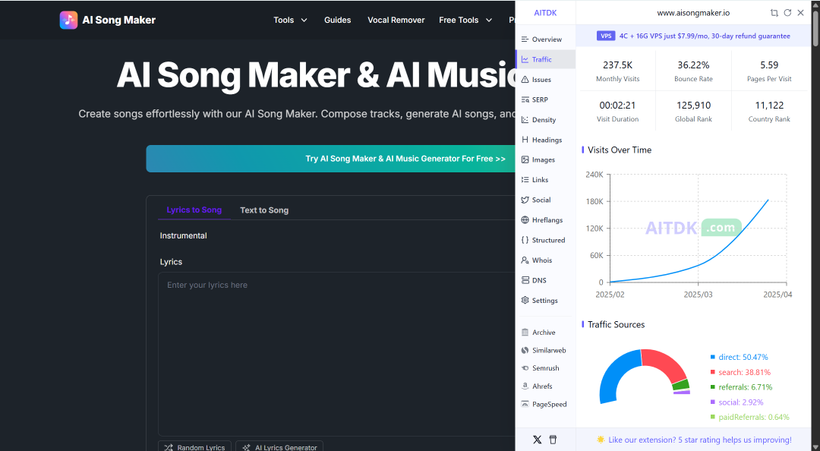The width and height of the screenshot is (820, 451).
Task: Open the DNS server icon
Action: pyautogui.click(x=525, y=280)
